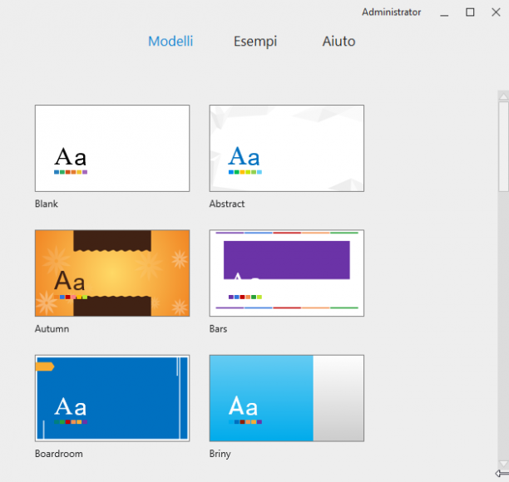
Task: Click the Abstract template label
Action: tap(227, 204)
